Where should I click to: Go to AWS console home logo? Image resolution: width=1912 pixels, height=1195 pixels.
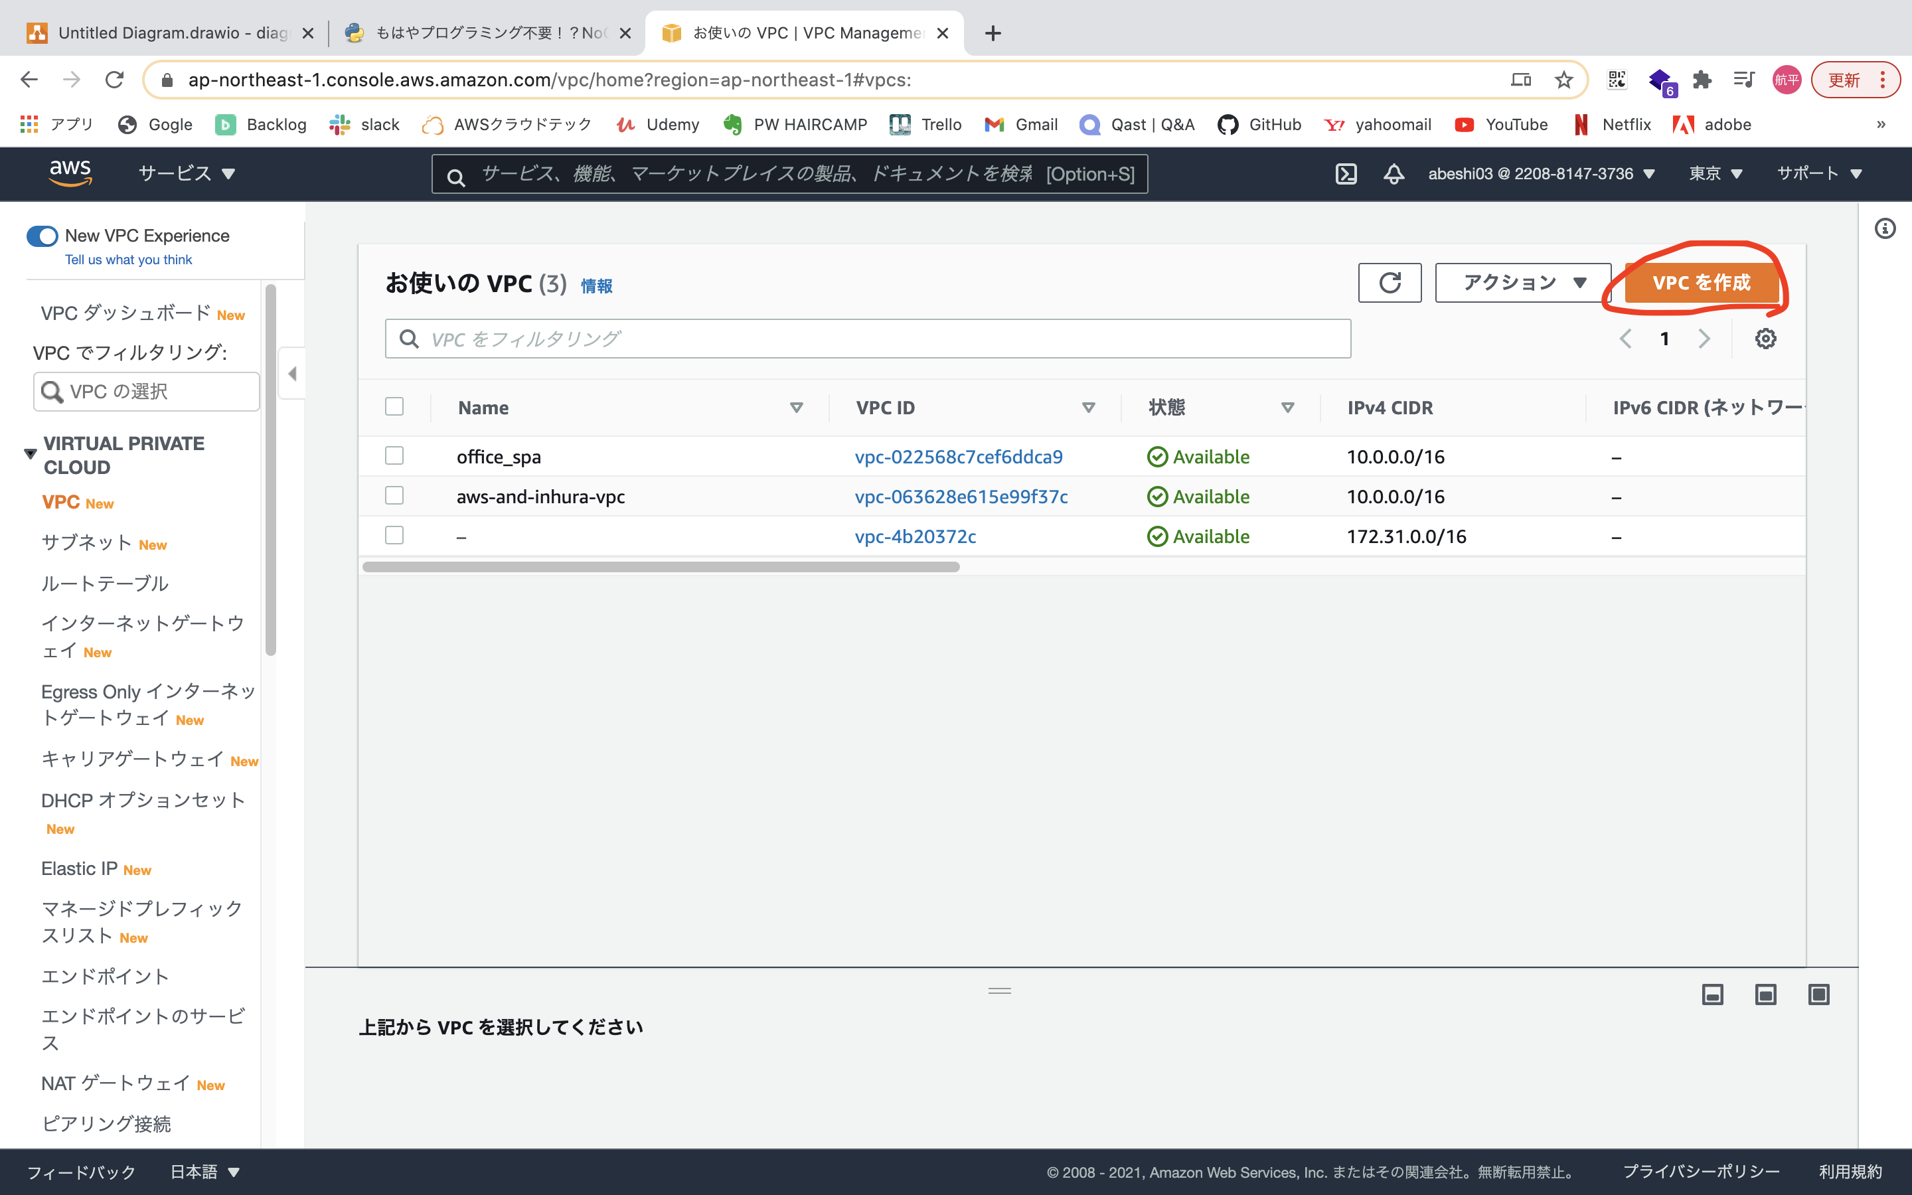click(x=70, y=173)
